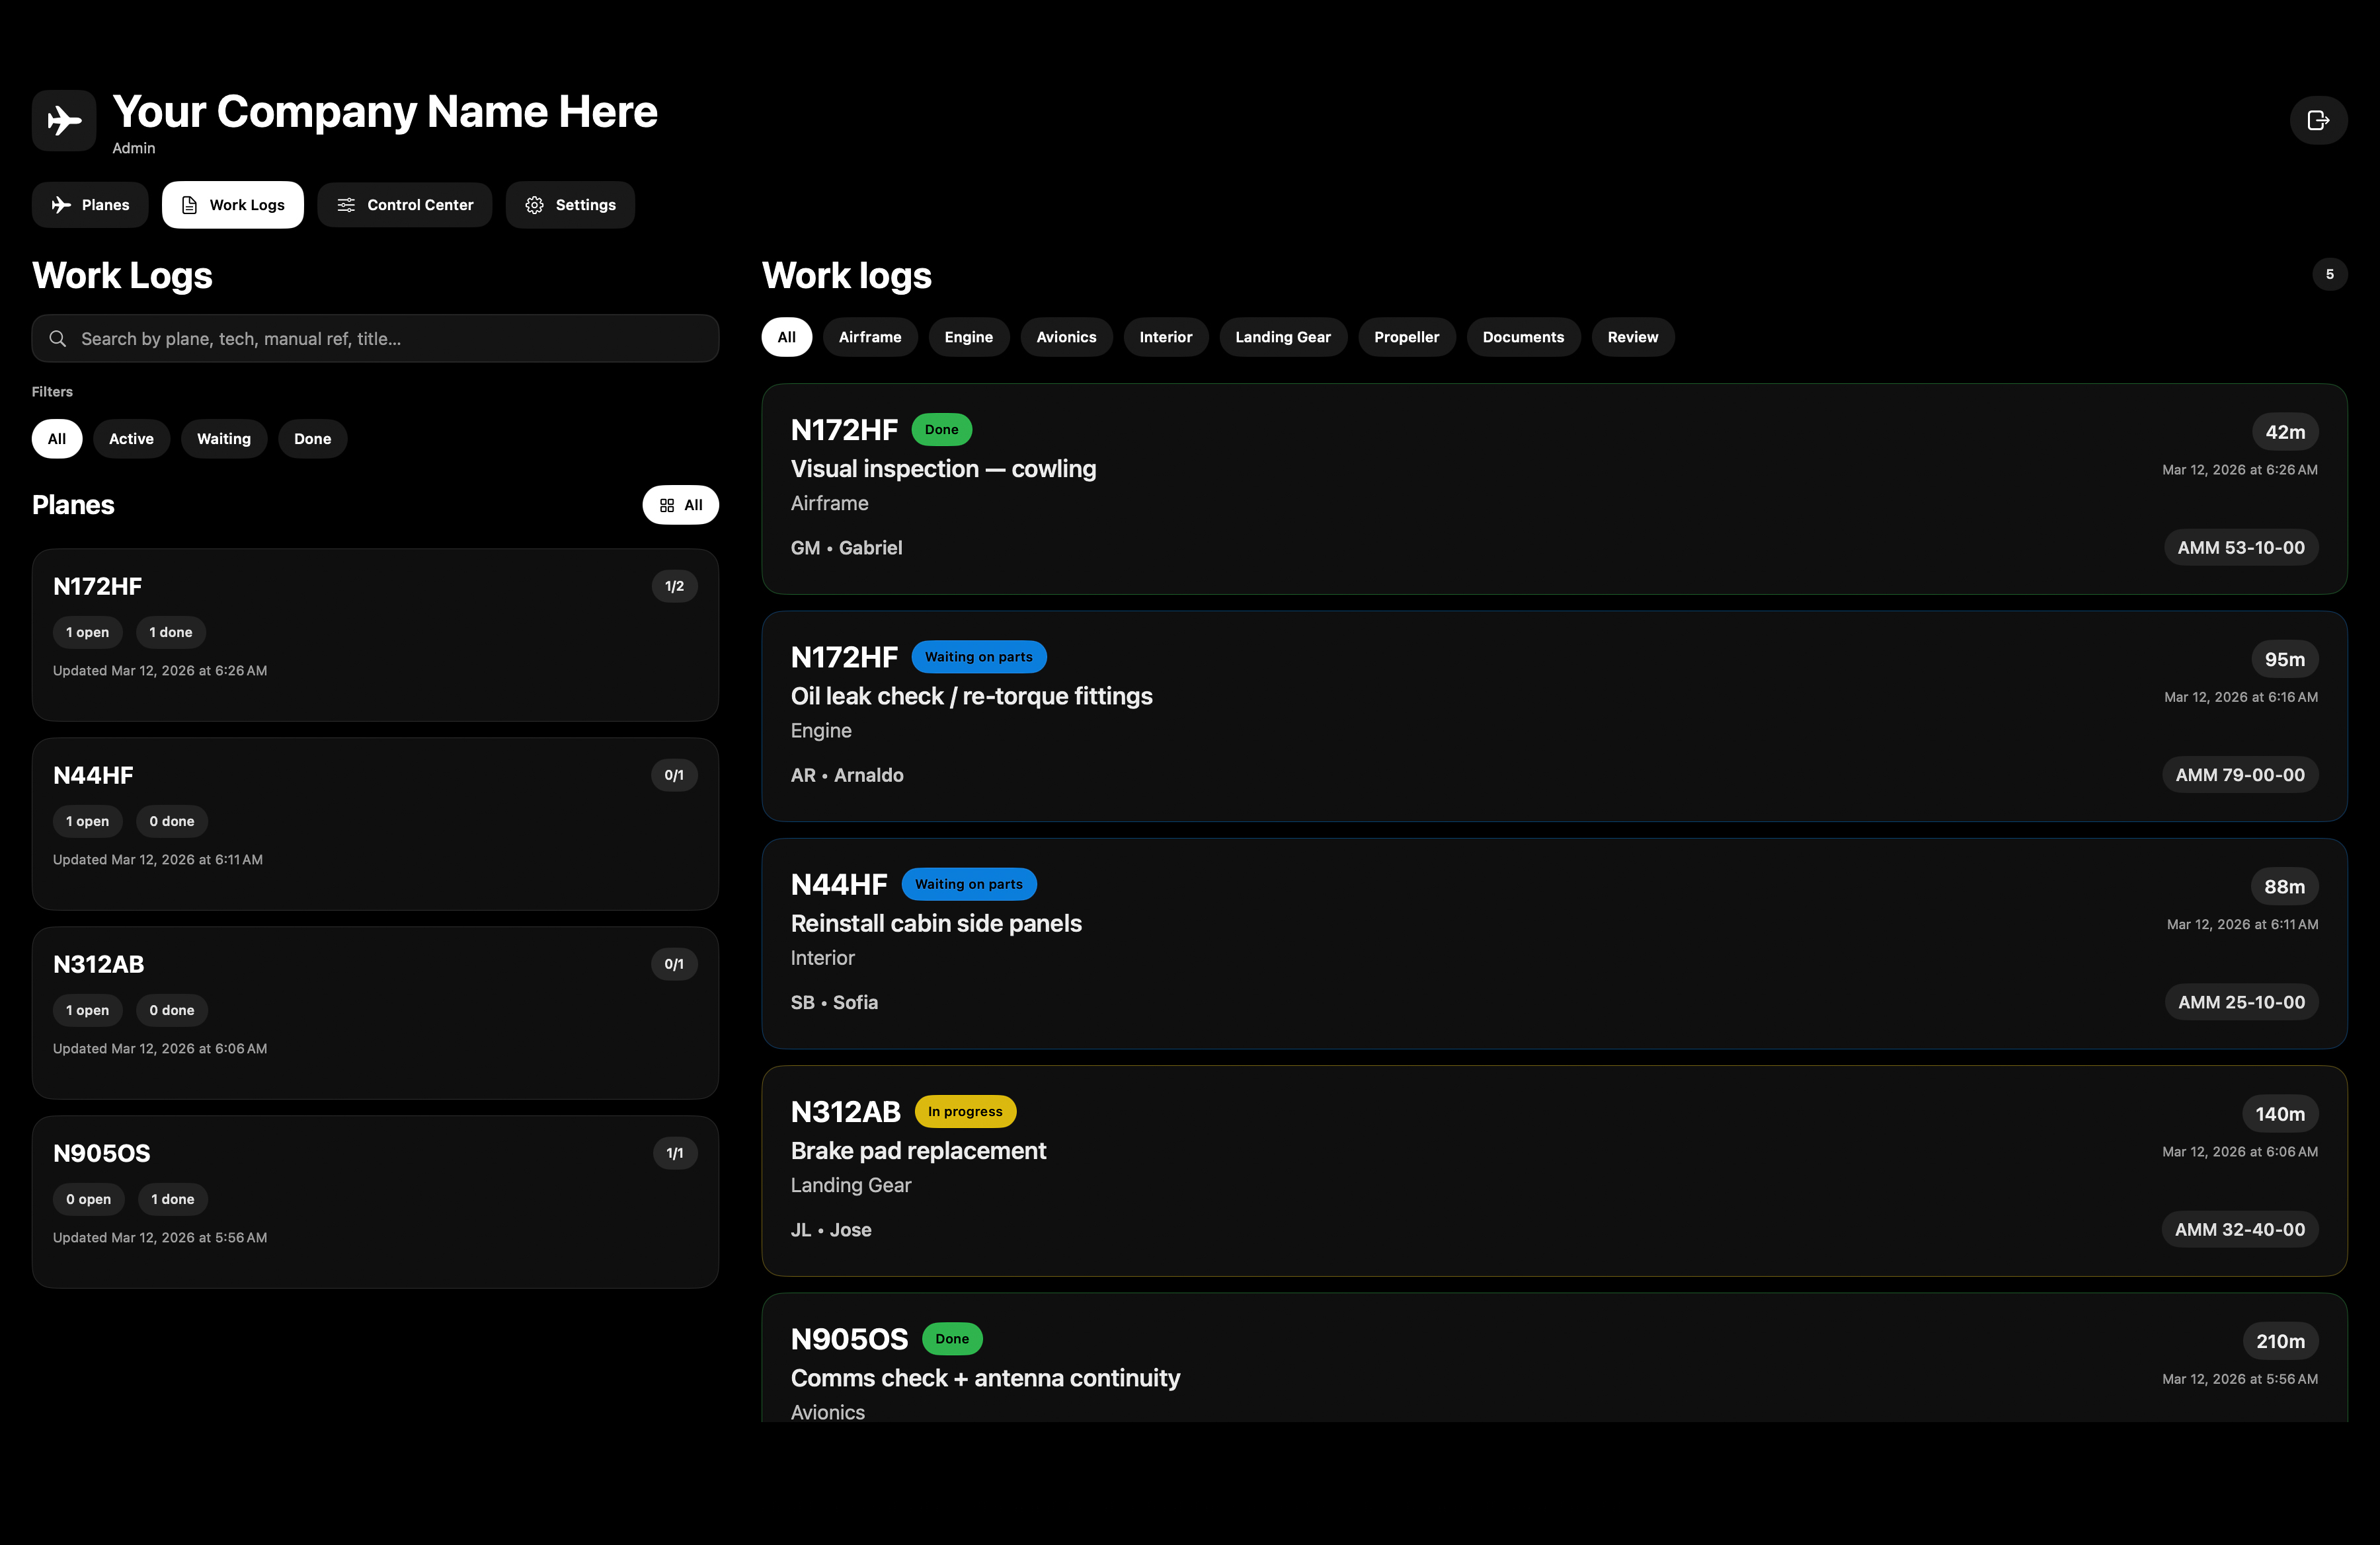Click the grid icon on the All planes button

click(x=668, y=505)
